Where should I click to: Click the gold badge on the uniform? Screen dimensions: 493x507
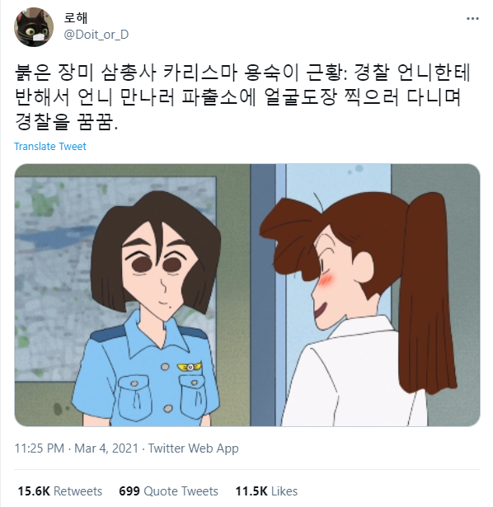tap(190, 367)
